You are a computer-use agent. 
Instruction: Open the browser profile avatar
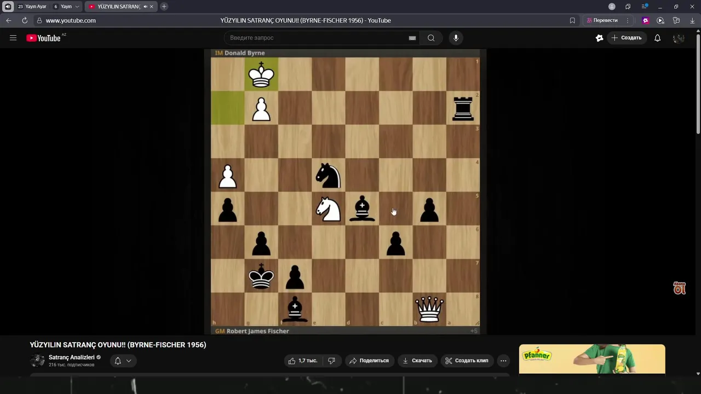(612, 7)
